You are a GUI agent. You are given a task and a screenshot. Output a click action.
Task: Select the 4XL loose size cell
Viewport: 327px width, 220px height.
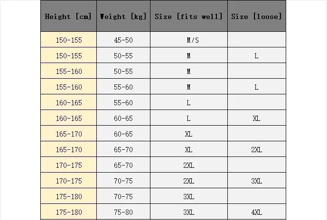257,212
